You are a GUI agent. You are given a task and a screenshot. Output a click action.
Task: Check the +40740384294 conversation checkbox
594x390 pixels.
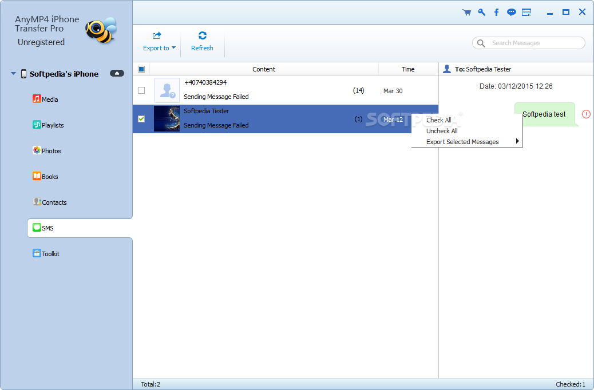coord(141,90)
